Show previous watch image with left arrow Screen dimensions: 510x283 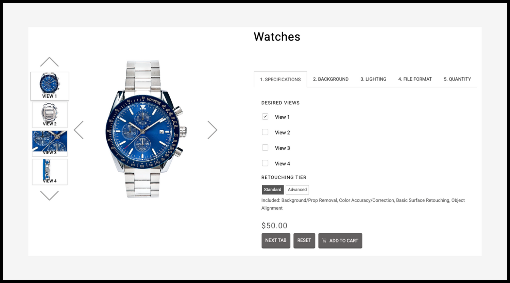click(79, 130)
